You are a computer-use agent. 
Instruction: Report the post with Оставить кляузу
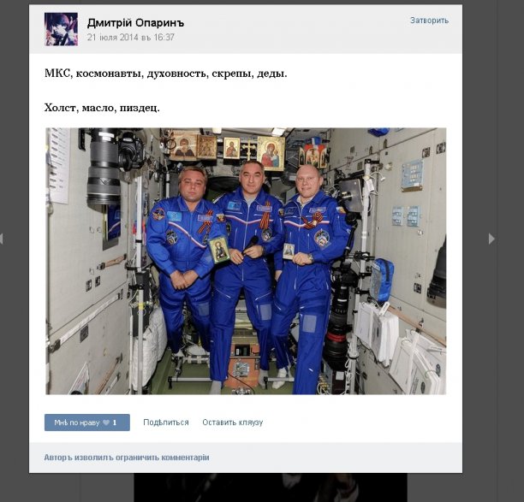click(x=232, y=422)
